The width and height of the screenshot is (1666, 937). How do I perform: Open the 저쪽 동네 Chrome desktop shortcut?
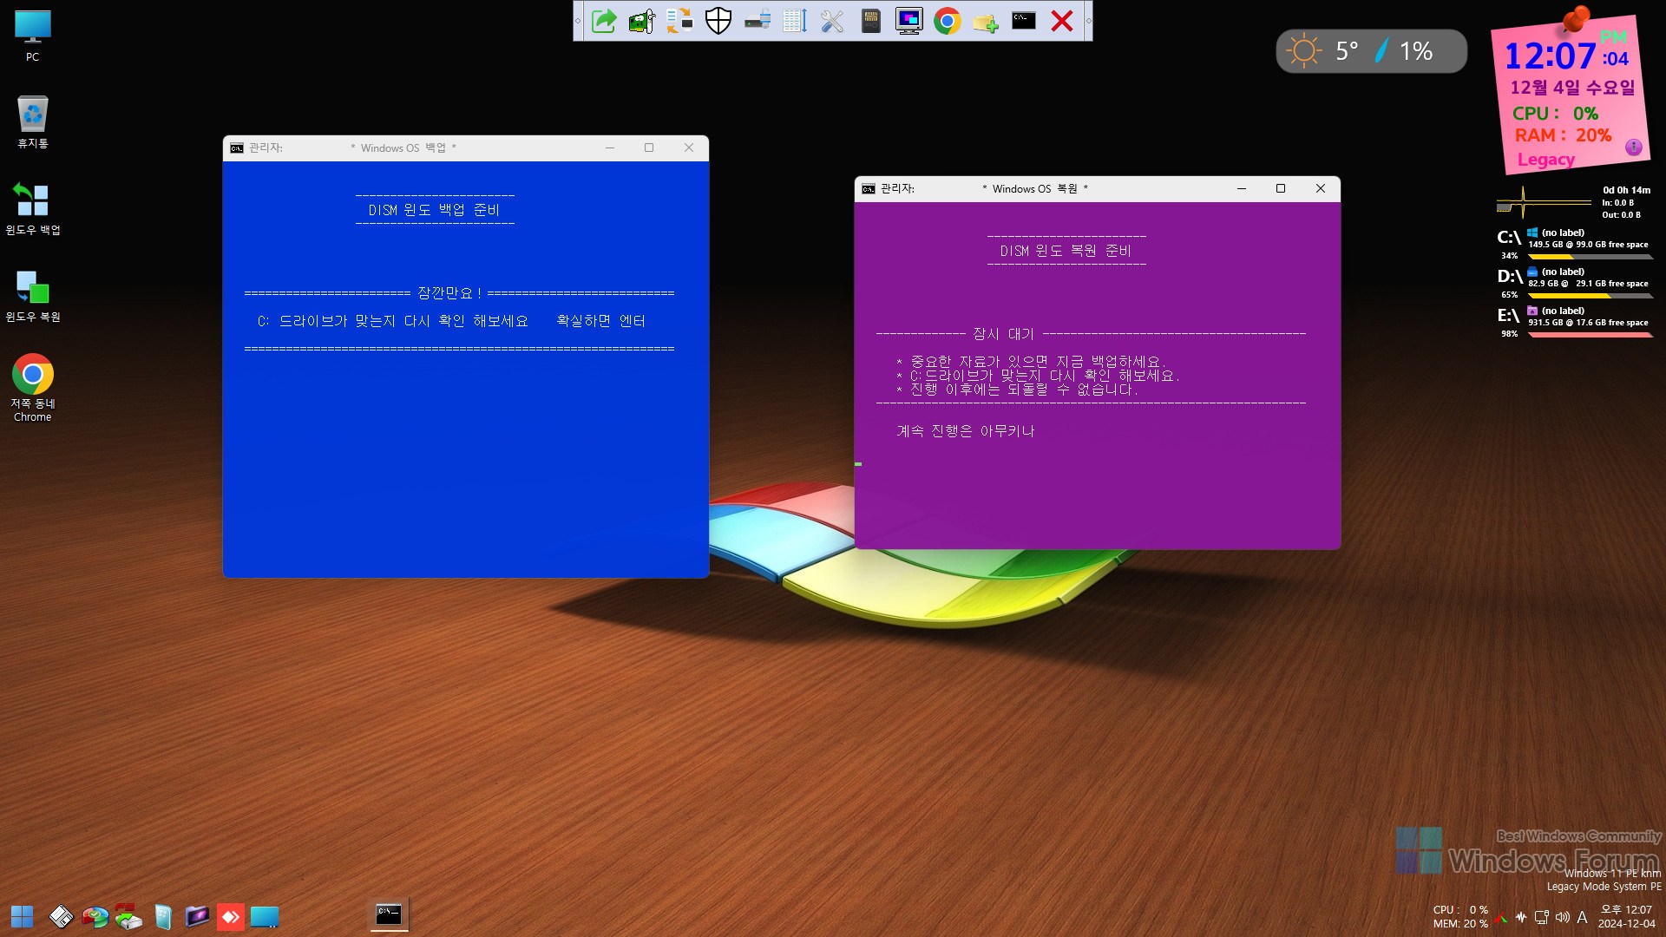[x=32, y=387]
